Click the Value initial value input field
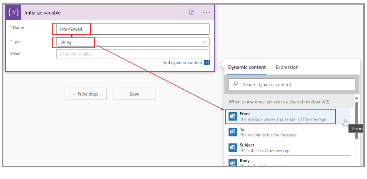Viewport: 367px width, 179px height. [x=133, y=54]
